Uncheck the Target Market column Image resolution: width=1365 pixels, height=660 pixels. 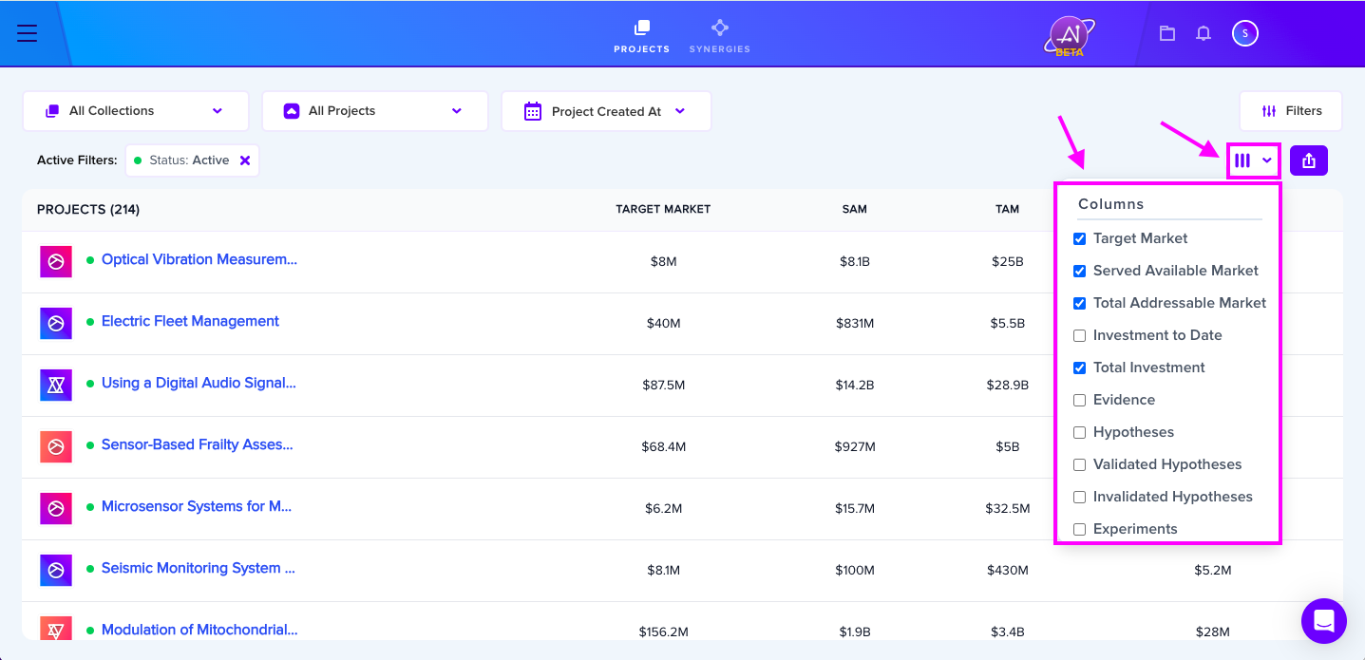pos(1079,238)
